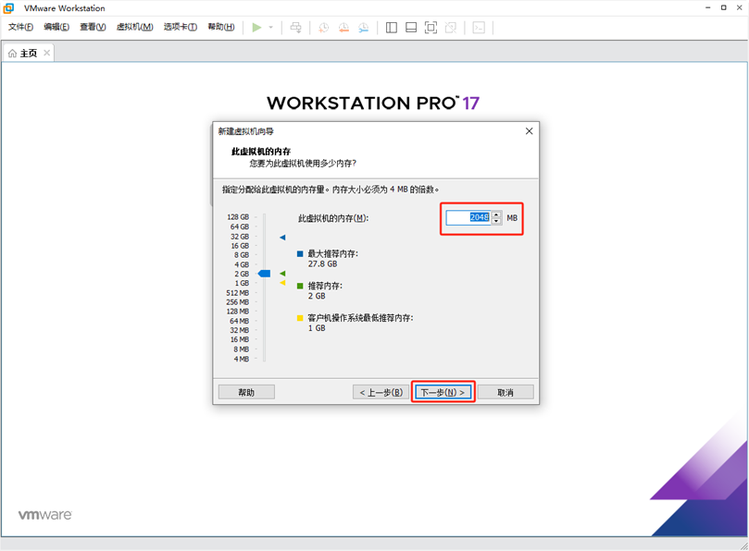The width and height of the screenshot is (749, 551).
Task: Click the 64 GB scale label
Action: (240, 227)
